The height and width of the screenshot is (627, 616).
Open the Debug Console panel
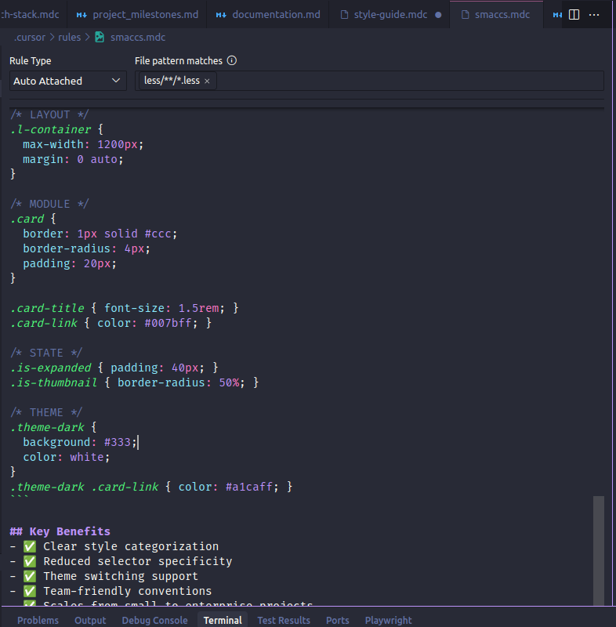tap(154, 619)
